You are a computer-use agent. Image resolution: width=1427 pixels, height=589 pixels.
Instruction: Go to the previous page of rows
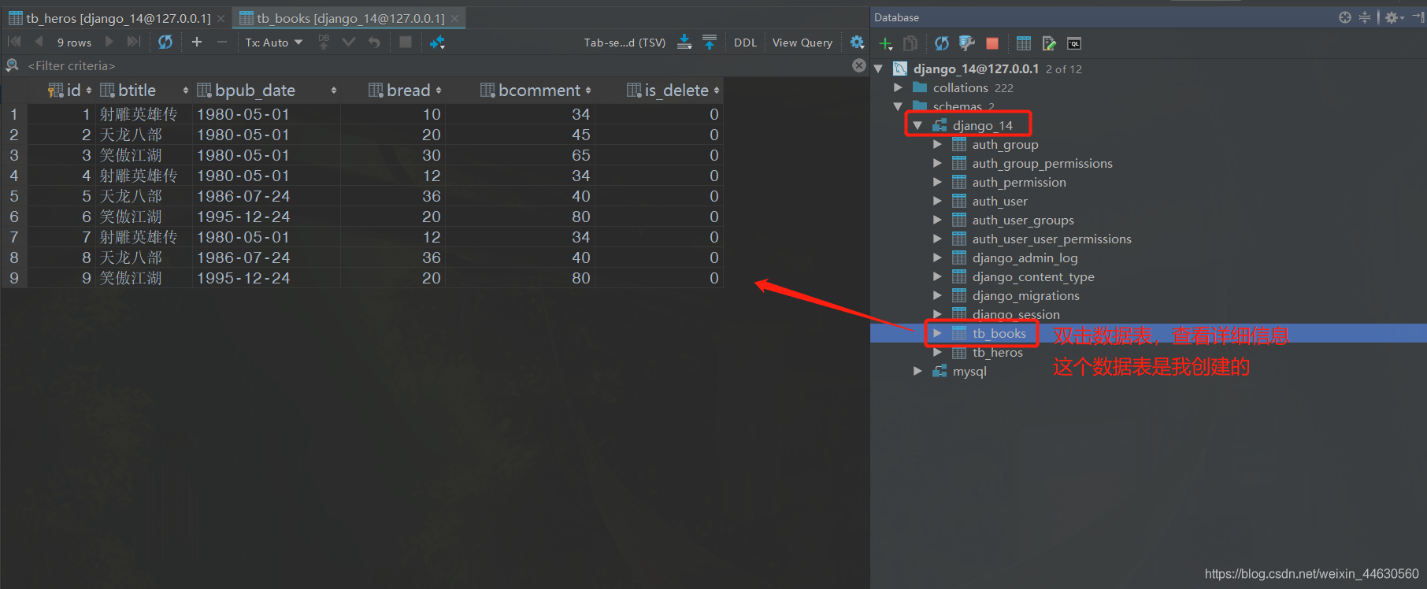38,42
